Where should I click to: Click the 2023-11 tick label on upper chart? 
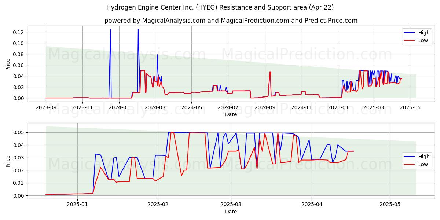82,107
